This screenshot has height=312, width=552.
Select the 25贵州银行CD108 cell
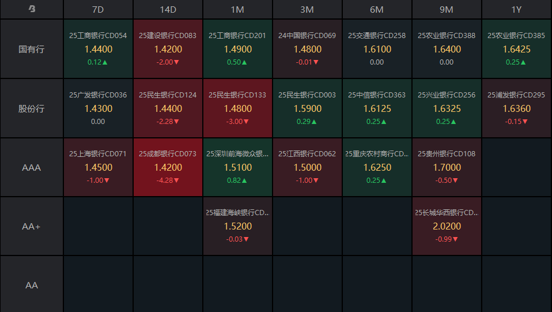point(447,167)
